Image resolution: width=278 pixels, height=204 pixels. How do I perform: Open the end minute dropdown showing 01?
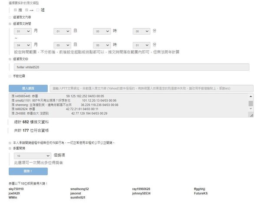click(141, 45)
